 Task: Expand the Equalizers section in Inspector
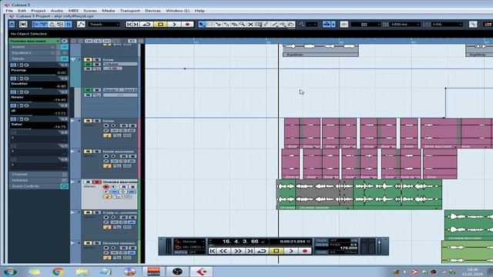pos(39,53)
